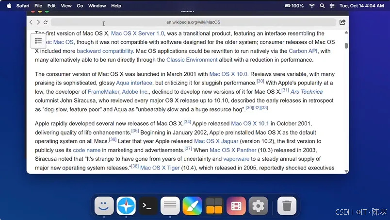Click the scroll down arrow of the page
This screenshot has width=390, height=220.
tap(346, 171)
